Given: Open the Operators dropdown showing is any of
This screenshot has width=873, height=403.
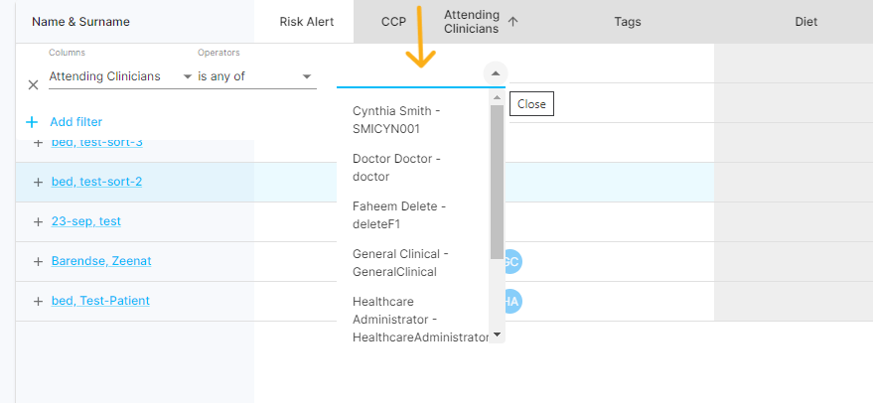Looking at the screenshot, I should (254, 76).
